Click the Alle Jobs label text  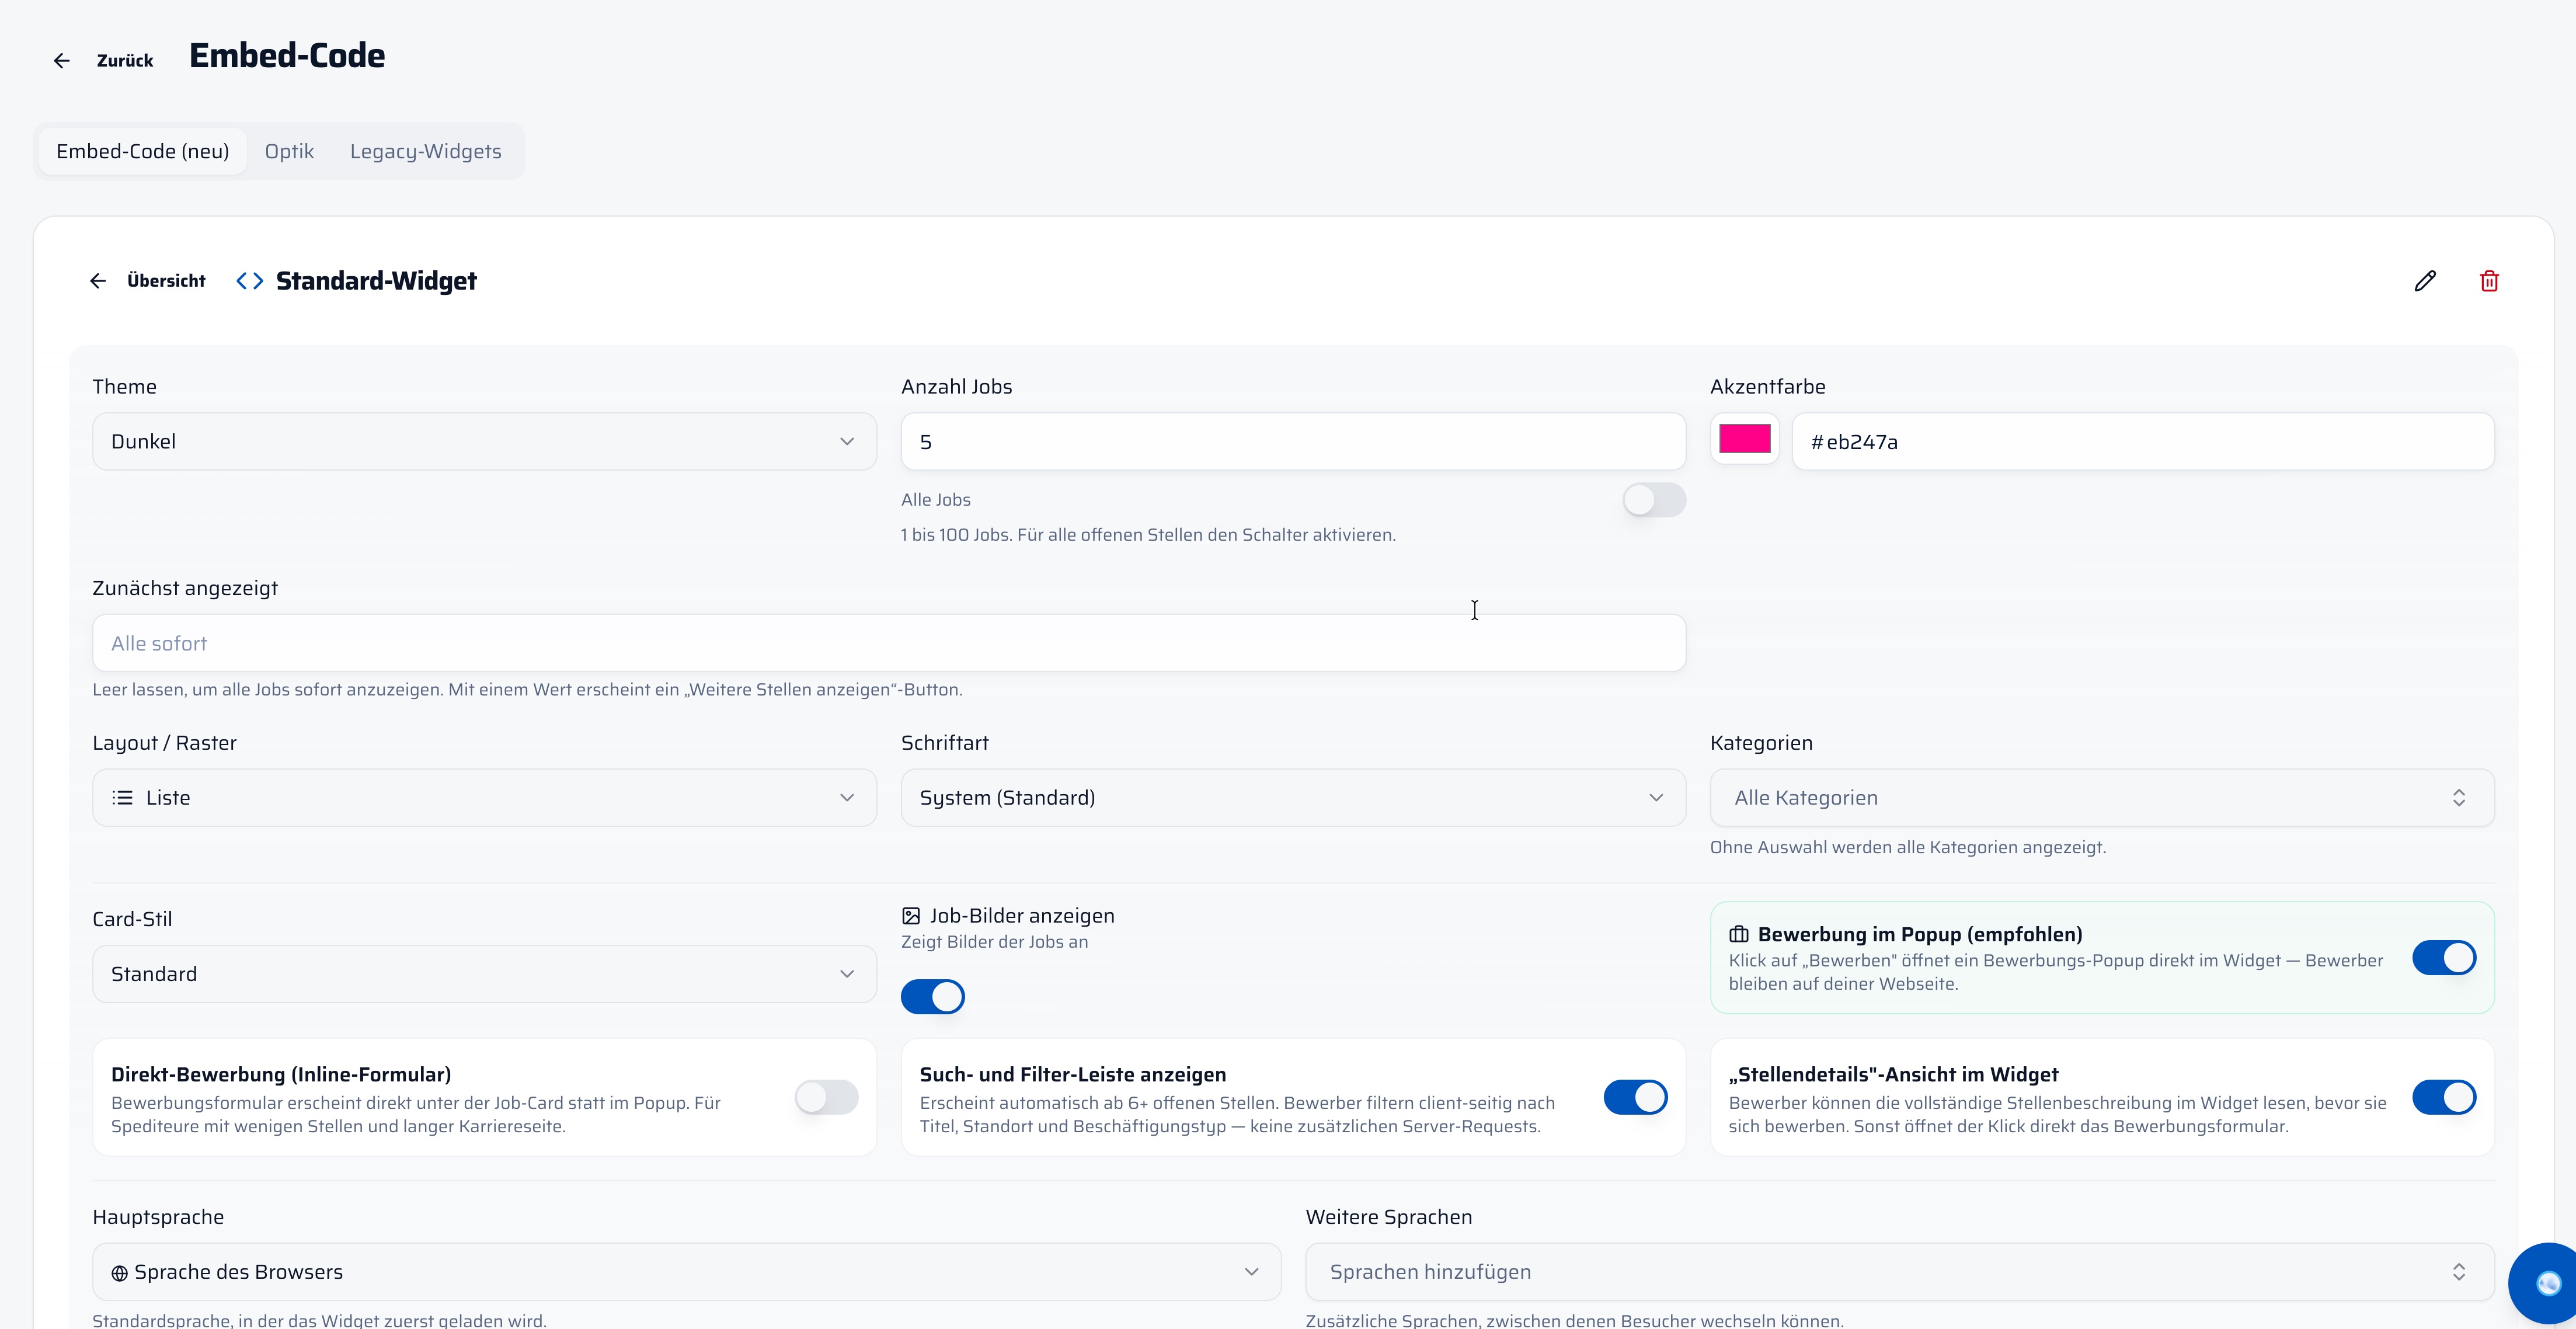coord(936,500)
